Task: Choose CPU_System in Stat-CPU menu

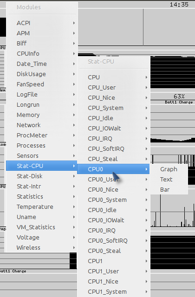Action: click(113, 108)
